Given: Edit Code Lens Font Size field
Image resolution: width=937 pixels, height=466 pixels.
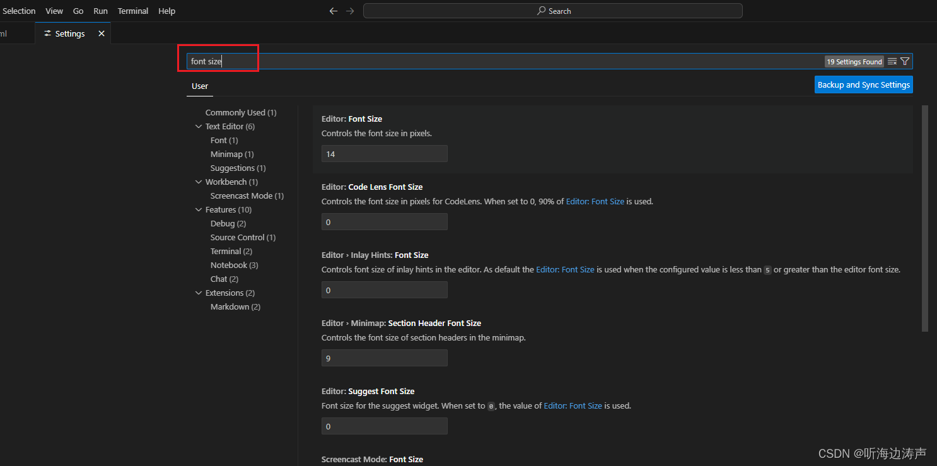Looking at the screenshot, I should [385, 222].
